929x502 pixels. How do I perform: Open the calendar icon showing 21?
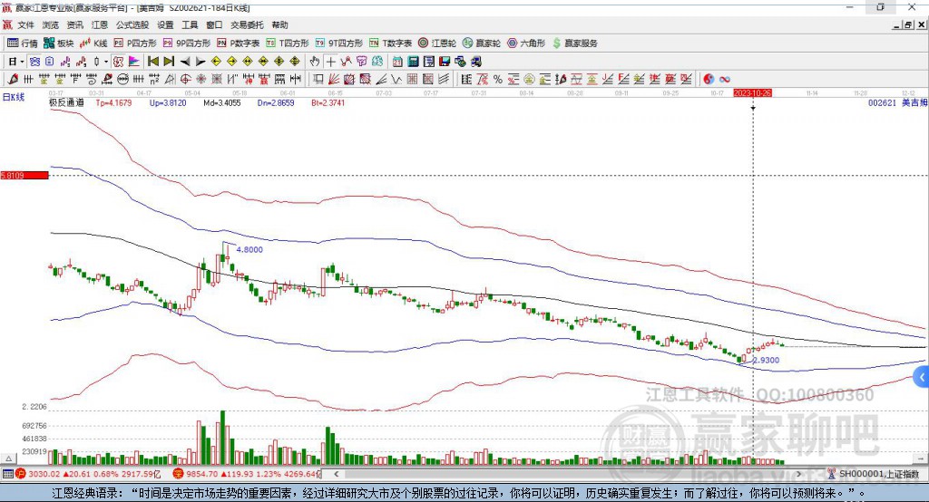pyautogui.click(x=397, y=62)
